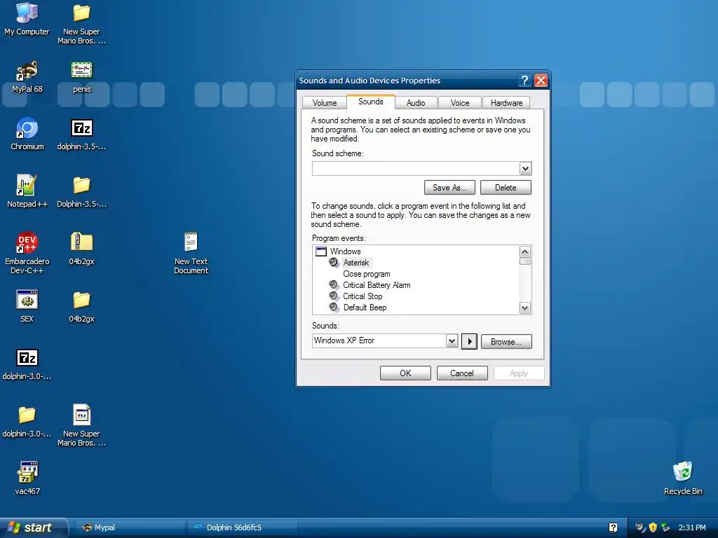The height and width of the screenshot is (538, 718).
Task: Select the 04b2gx zipped folder icon
Action: point(81,249)
